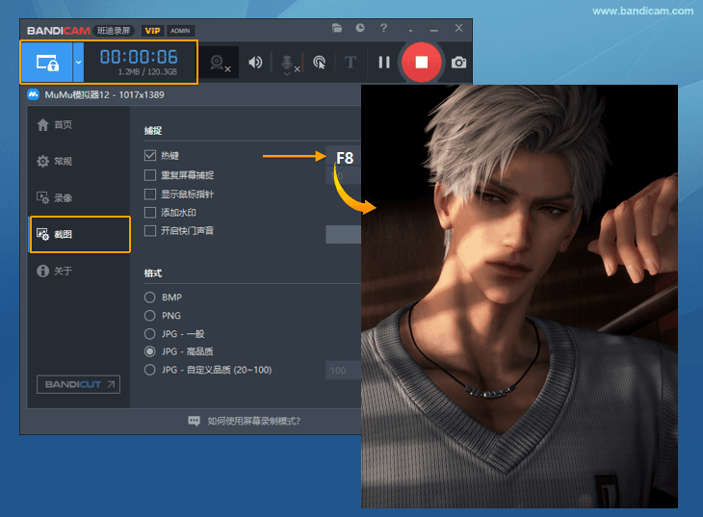Select PNG image format

149,316
